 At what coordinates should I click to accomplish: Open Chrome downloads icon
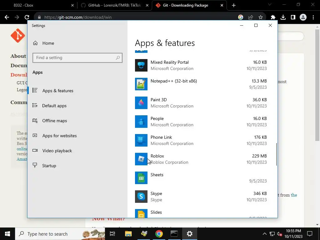(x=283, y=17)
